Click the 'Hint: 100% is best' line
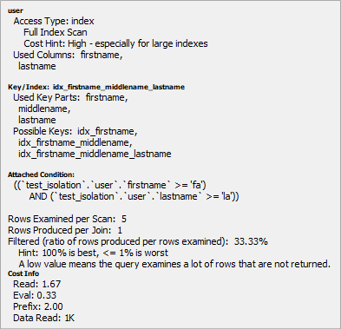Viewport: 341px width, 329px height. [93, 253]
